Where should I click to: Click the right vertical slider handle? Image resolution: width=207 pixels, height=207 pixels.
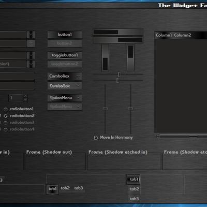tap(130, 109)
